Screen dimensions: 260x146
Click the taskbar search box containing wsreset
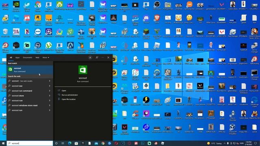tap(30, 143)
